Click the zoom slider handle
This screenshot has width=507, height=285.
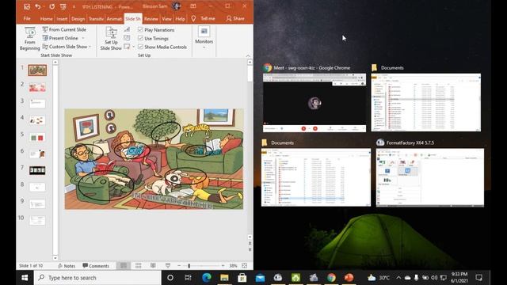189,266
